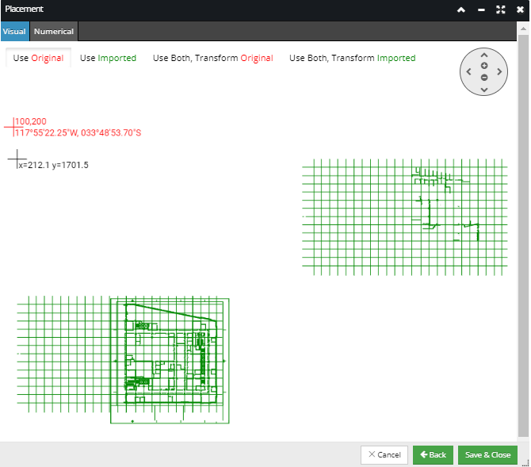
Task: Zoom in with the plus icon
Action: point(484,65)
